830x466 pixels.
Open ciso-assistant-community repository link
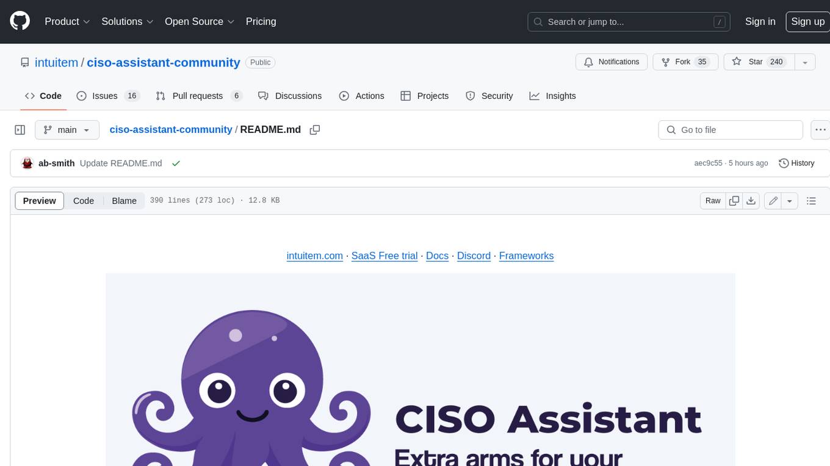164,62
